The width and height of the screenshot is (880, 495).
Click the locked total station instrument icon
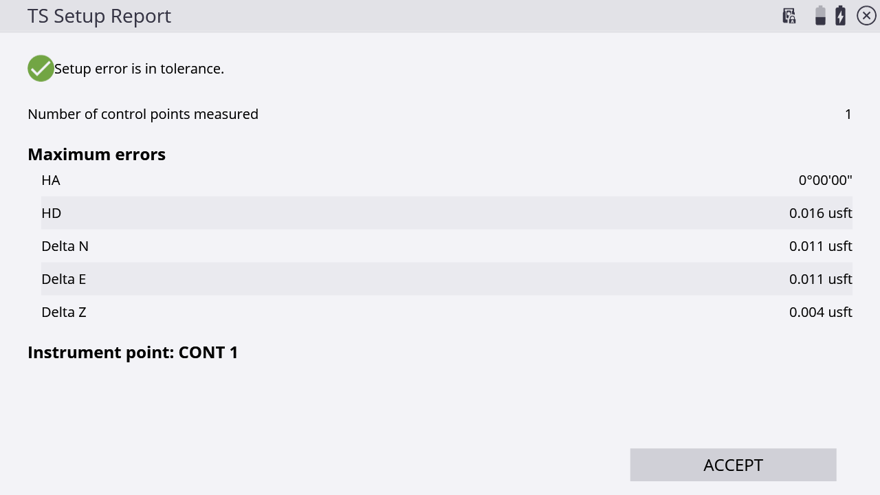[x=789, y=16]
